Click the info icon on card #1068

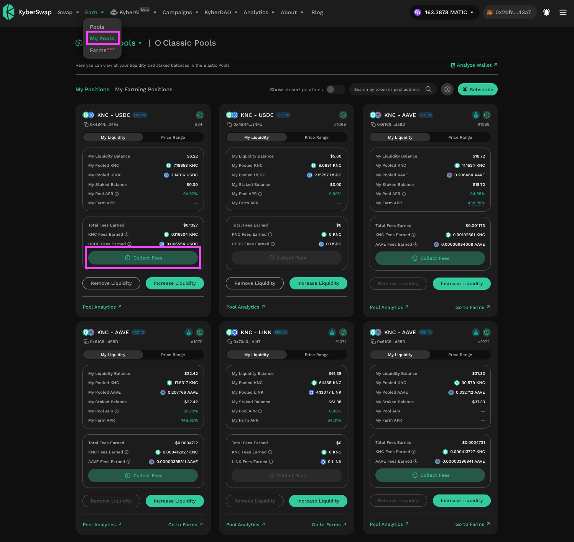[x=343, y=115]
